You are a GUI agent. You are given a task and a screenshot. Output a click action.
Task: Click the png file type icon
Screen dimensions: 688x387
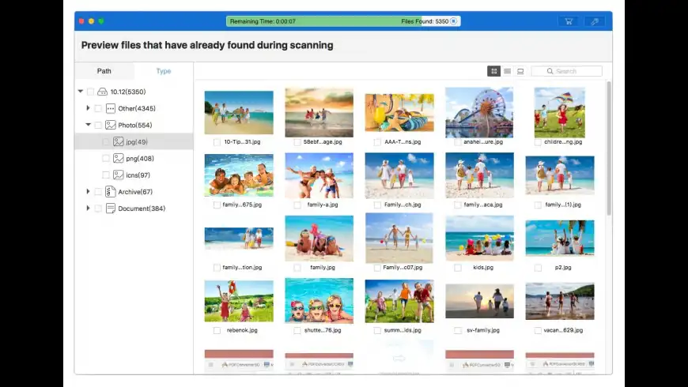coord(119,158)
